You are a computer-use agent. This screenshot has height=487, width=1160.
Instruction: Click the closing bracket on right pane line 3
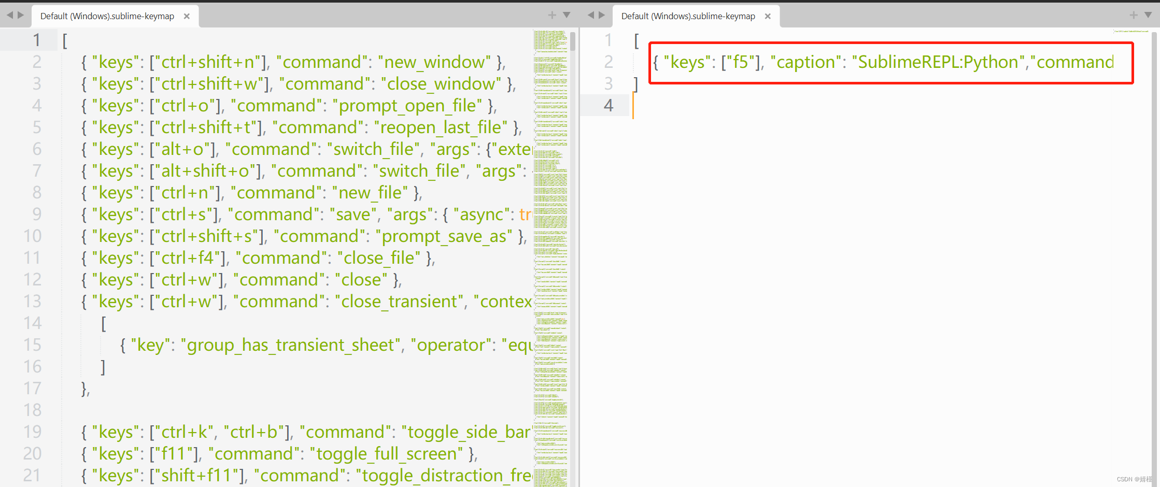(x=636, y=84)
